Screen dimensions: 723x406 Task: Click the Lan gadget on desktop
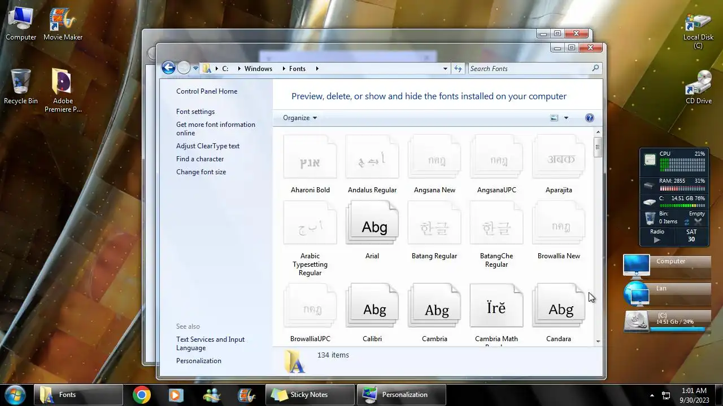[667, 294]
